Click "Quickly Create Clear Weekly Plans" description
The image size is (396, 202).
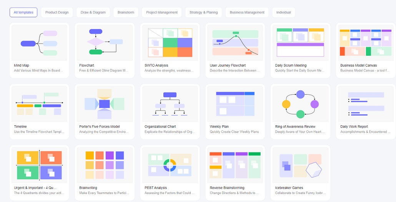point(234,132)
